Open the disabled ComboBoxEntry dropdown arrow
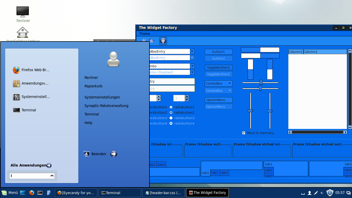352x198 pixels. pos(192,57)
